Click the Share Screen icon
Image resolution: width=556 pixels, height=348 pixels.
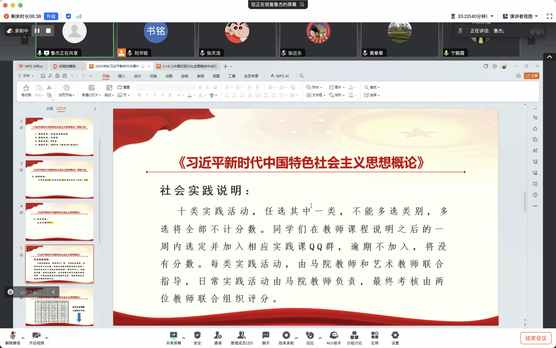[x=173, y=335]
